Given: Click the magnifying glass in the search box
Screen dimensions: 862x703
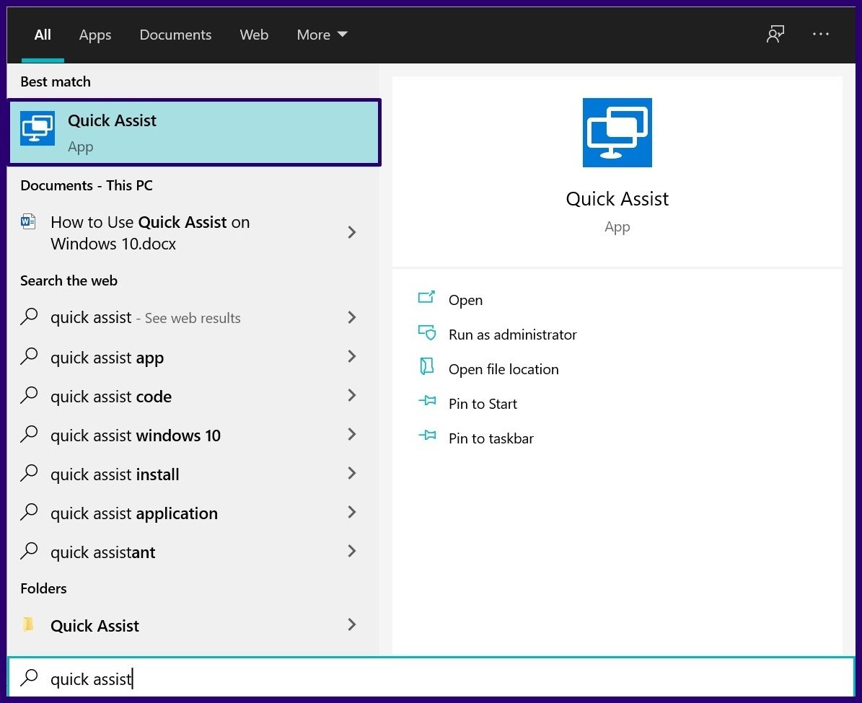Looking at the screenshot, I should tap(29, 678).
